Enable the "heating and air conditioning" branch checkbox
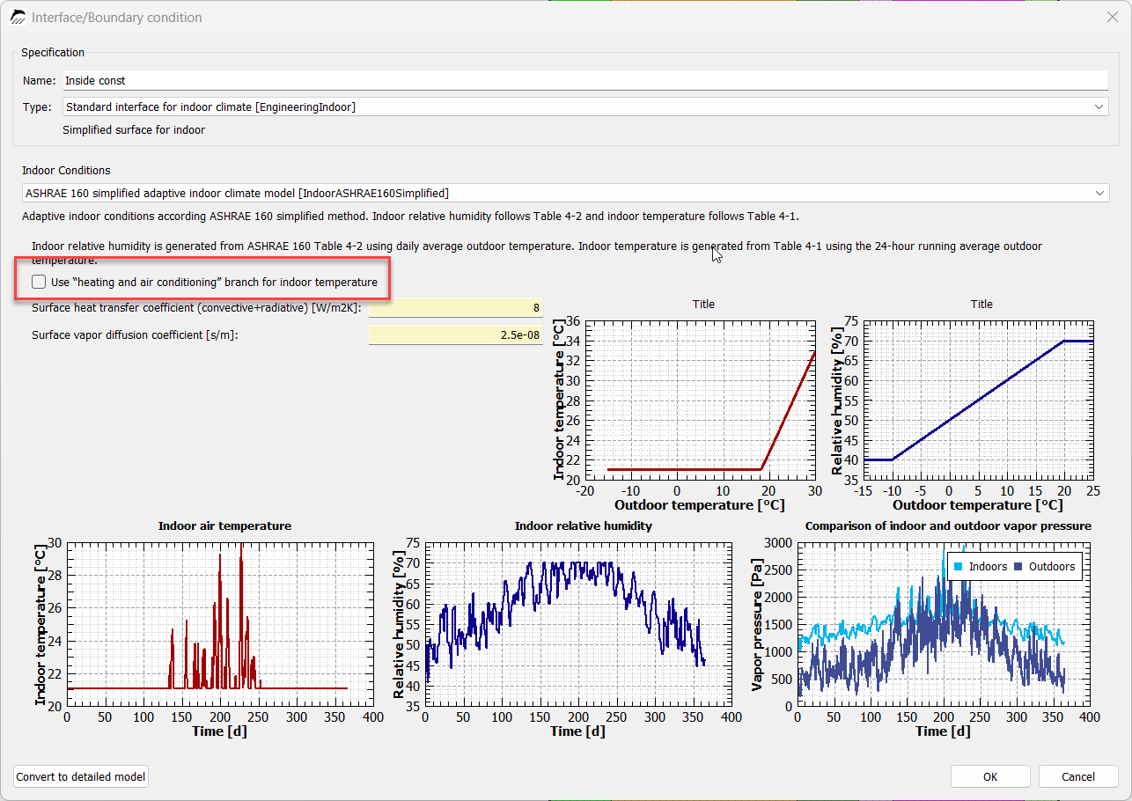Viewport: 1132px width, 801px height. (x=39, y=282)
